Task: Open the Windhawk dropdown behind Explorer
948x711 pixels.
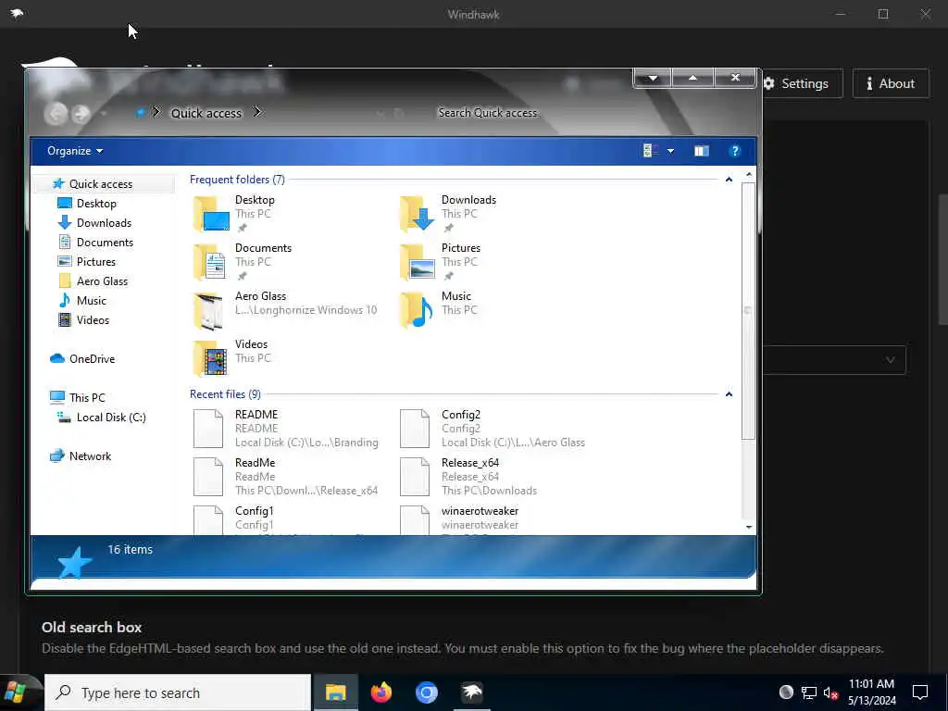Action: (x=834, y=360)
